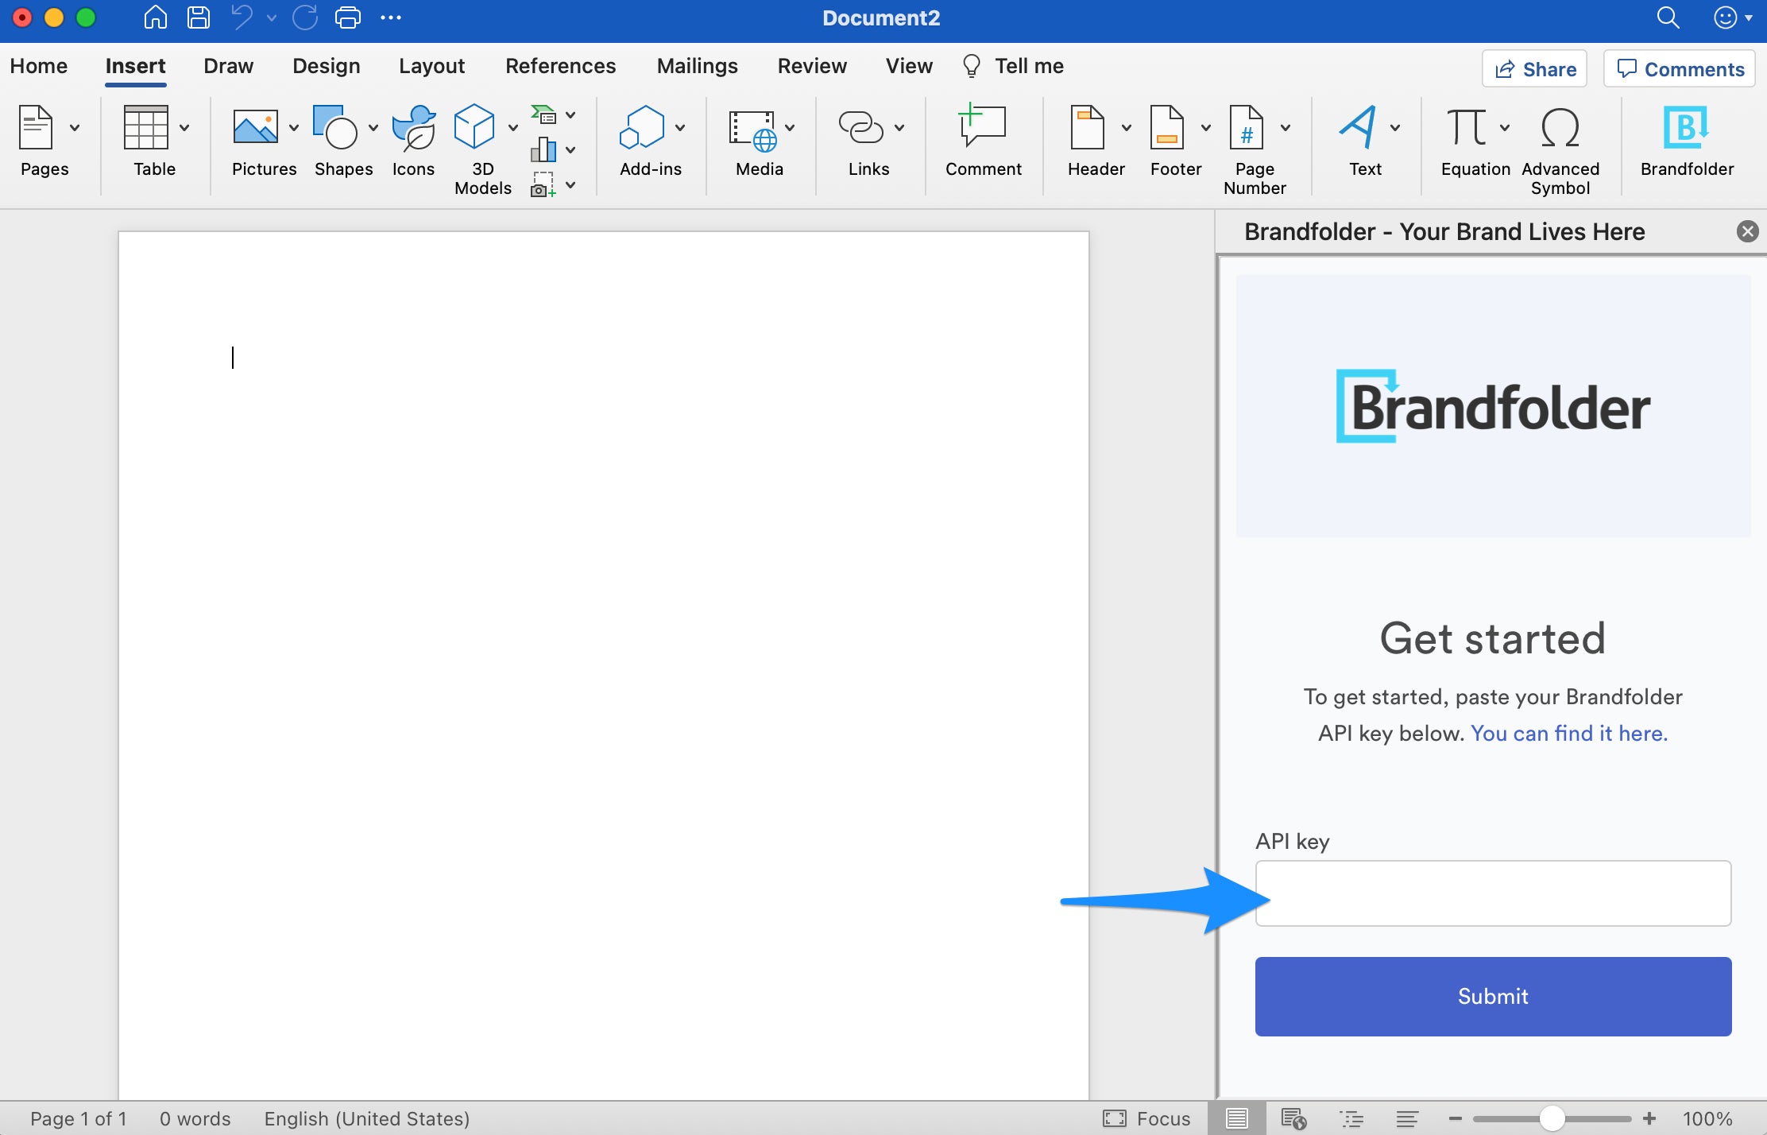Image resolution: width=1767 pixels, height=1135 pixels.
Task: Click the Chart icon in the ribbon
Action: (x=543, y=149)
